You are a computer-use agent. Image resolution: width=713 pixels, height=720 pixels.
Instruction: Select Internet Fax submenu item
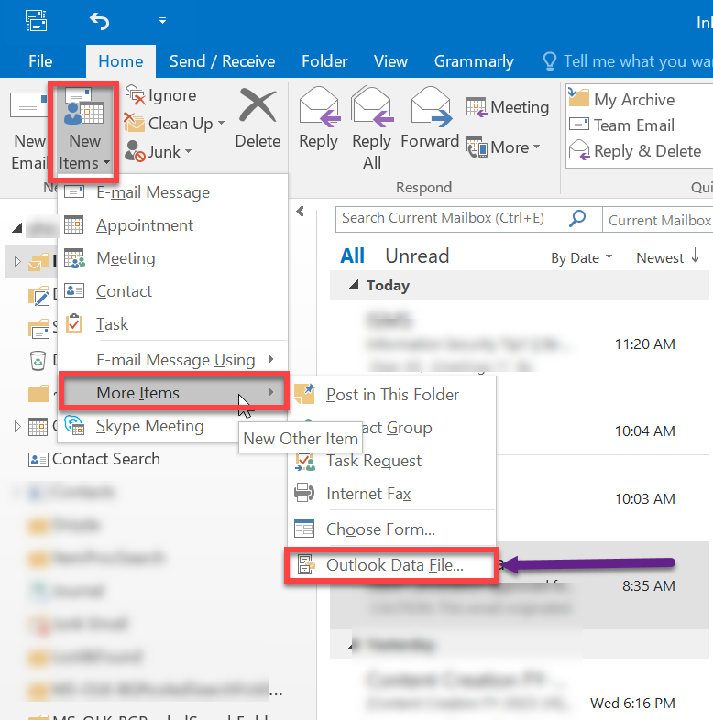tap(392, 494)
